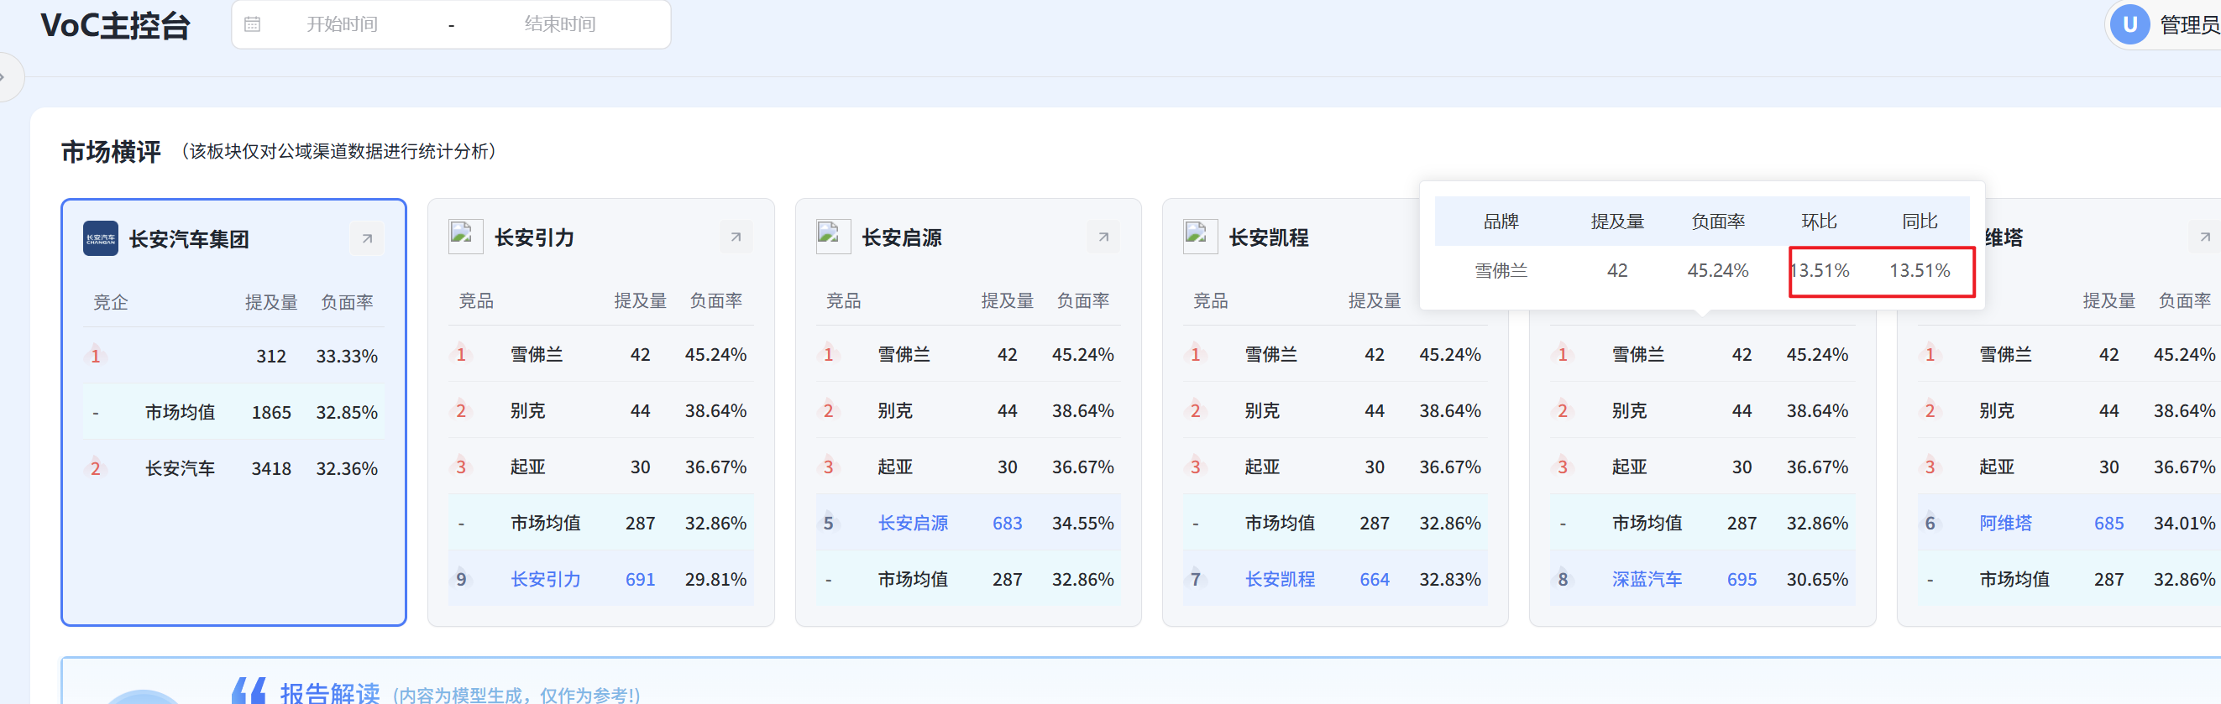This screenshot has width=2221, height=704.
Task: Click the VoC主控台 page title
Action: 116,25
